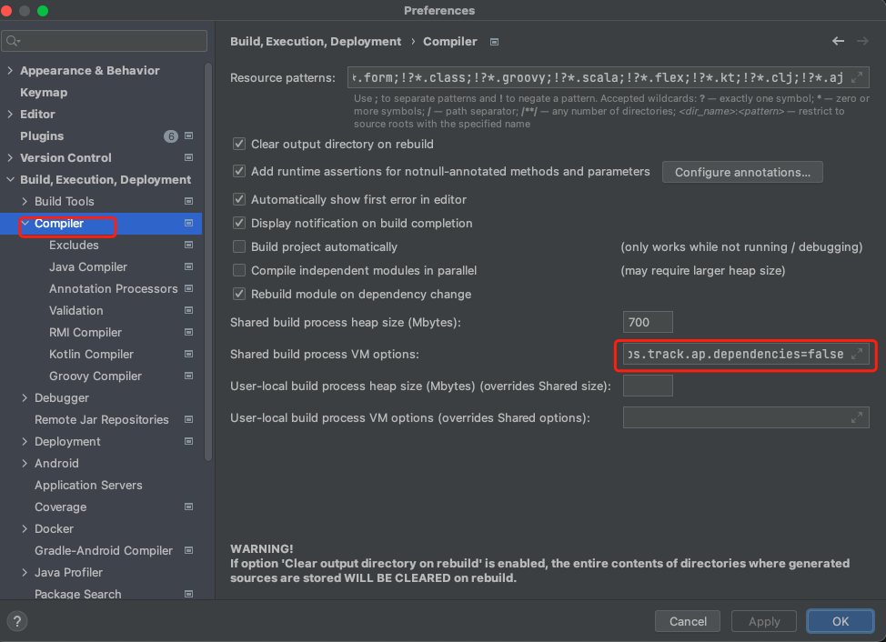Click Configure annotations button

[742, 172]
